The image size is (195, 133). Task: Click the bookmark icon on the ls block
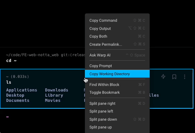pyautogui.click(x=174, y=77)
